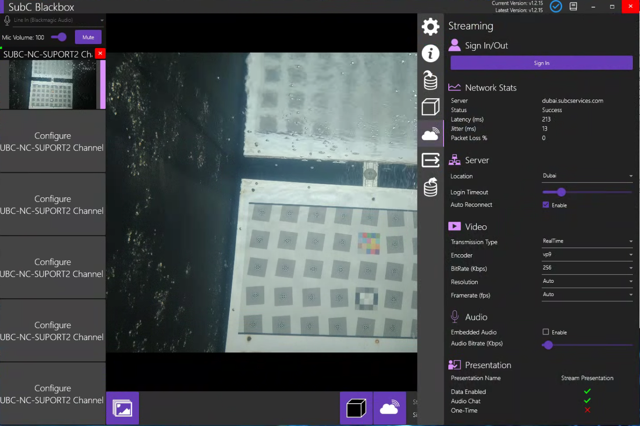Click the 3D cube sidebar icon

[x=430, y=107]
